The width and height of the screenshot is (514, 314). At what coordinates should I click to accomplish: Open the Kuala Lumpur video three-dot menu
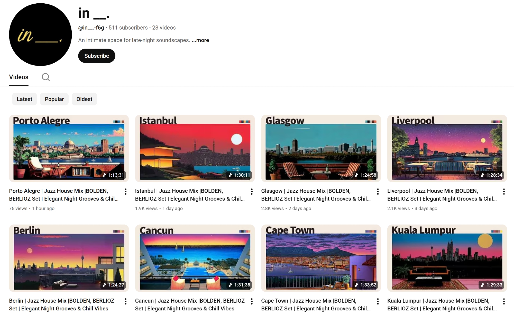[504, 301]
